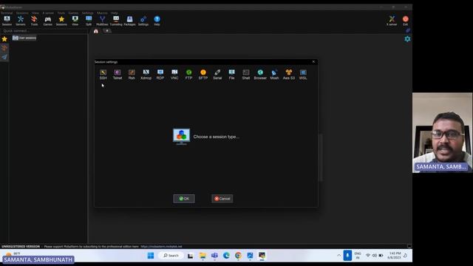Viewport: 473px width, 266px height.
Task: Open the mobatek website link in status bar
Action: pyautogui.click(x=161, y=247)
